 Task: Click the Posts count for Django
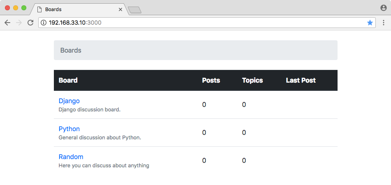[204, 104]
